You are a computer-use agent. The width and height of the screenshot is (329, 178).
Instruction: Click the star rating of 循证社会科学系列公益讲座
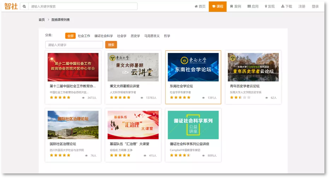click(180, 155)
